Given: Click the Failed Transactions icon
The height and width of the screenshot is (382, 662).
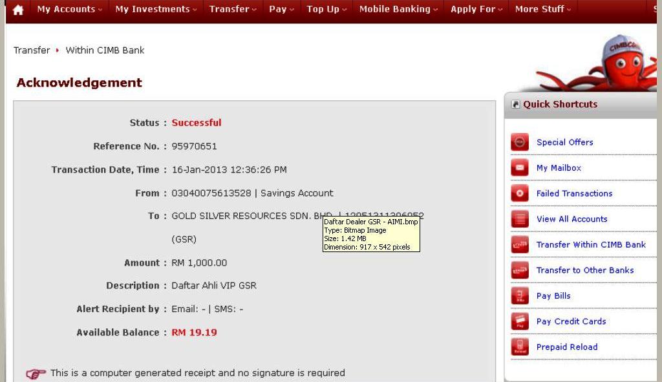Looking at the screenshot, I should click(520, 193).
